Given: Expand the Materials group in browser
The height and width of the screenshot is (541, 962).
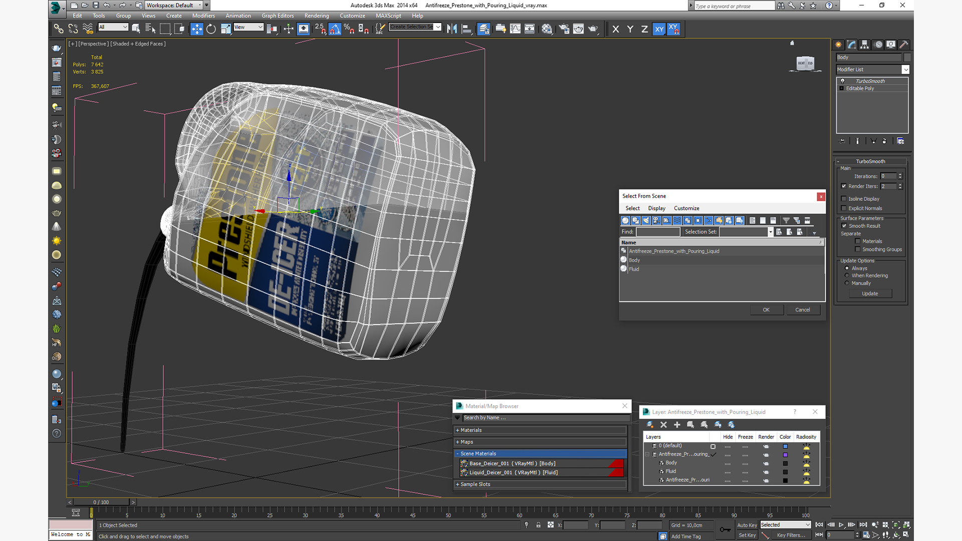Looking at the screenshot, I should click(x=541, y=430).
